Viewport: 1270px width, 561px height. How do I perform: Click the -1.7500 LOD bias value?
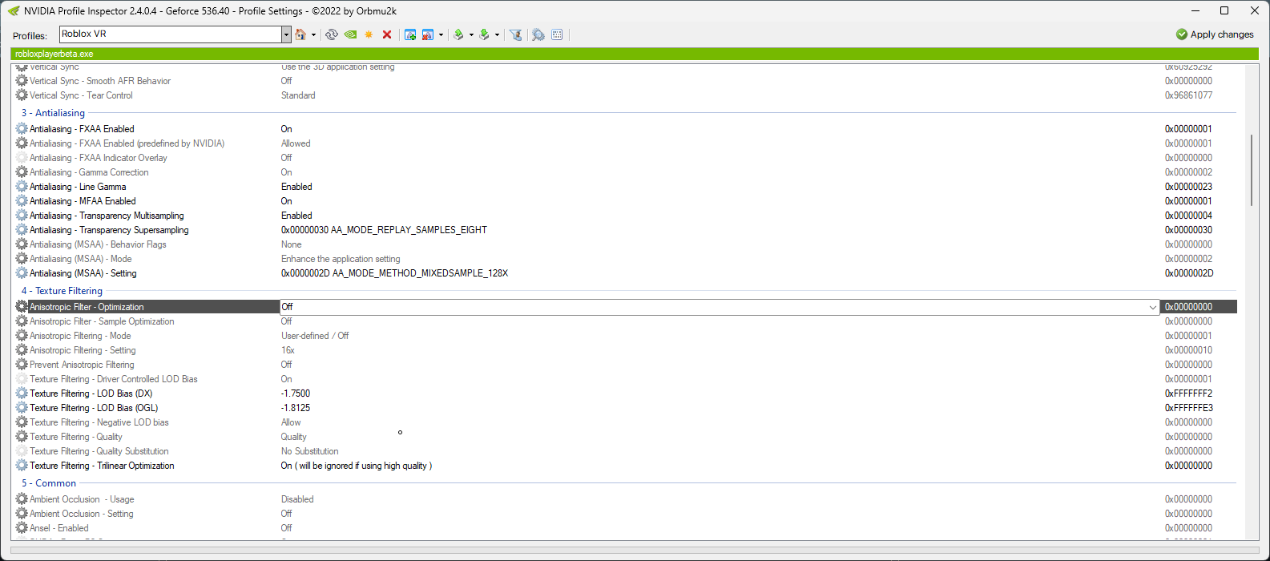(x=296, y=394)
